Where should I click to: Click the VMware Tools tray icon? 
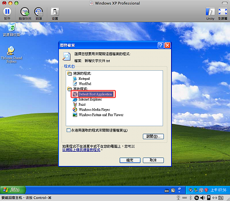click(x=201, y=190)
